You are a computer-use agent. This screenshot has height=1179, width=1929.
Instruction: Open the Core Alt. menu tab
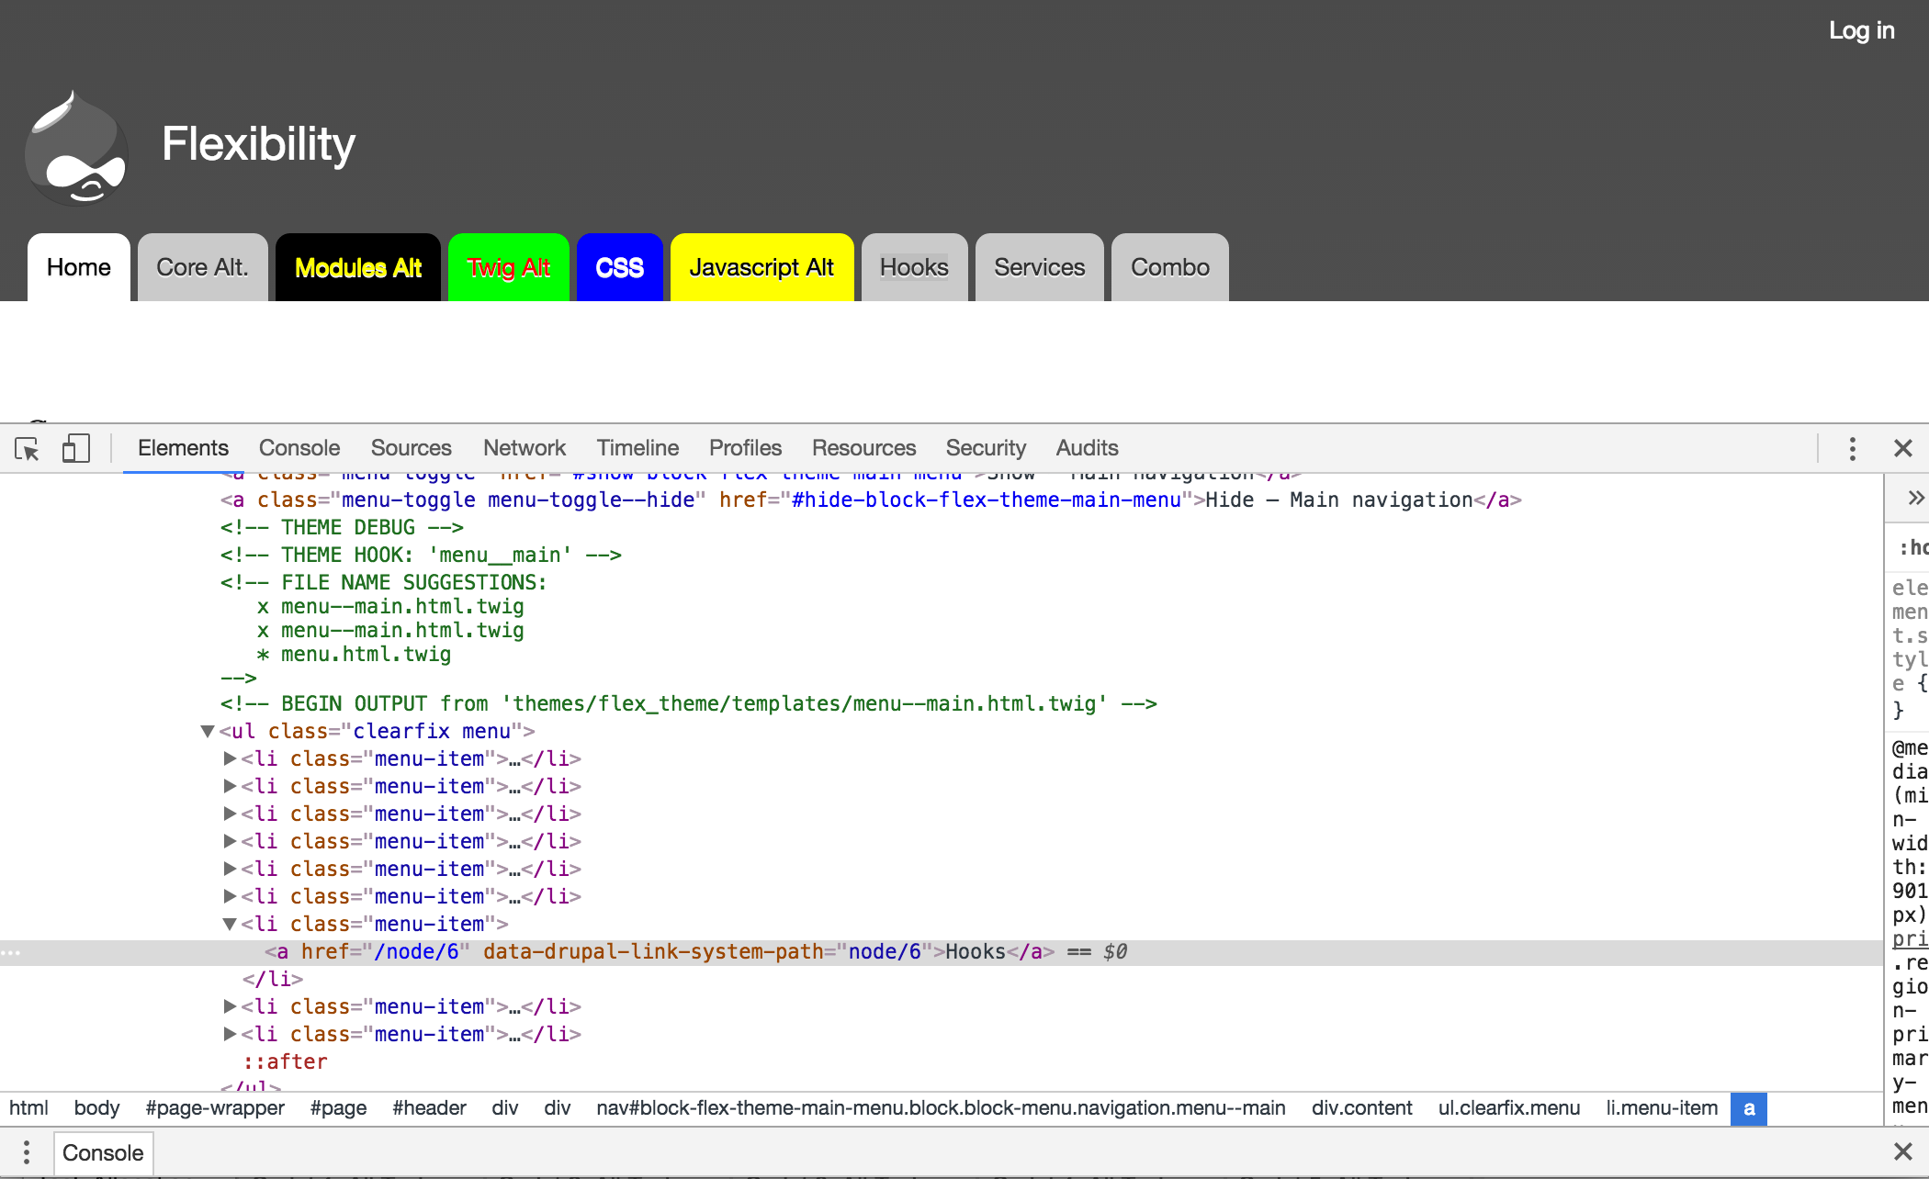203,267
